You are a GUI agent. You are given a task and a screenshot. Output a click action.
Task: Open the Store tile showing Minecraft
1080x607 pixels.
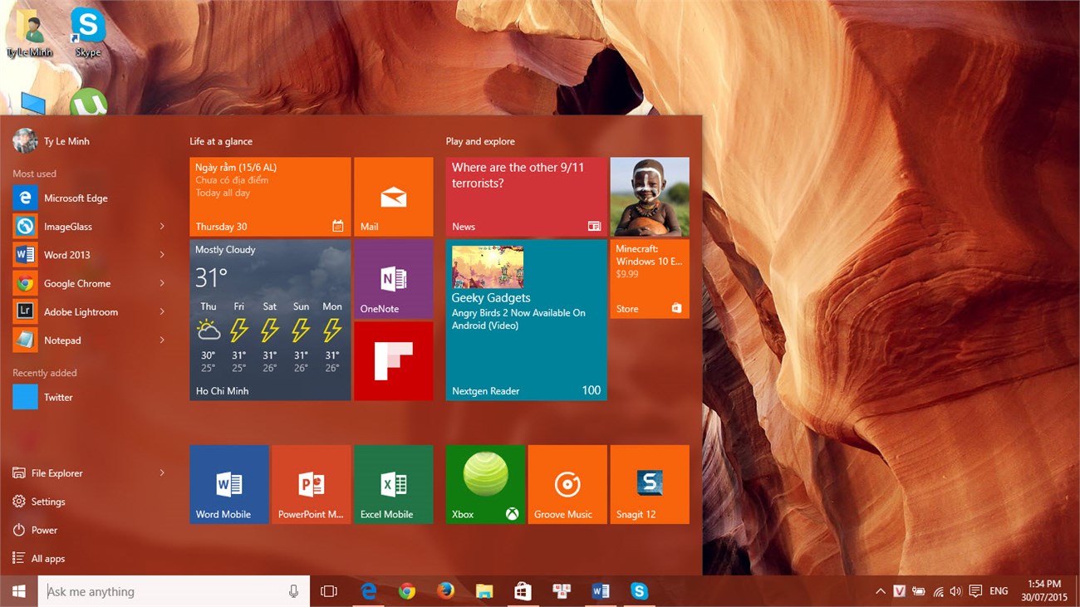(650, 279)
